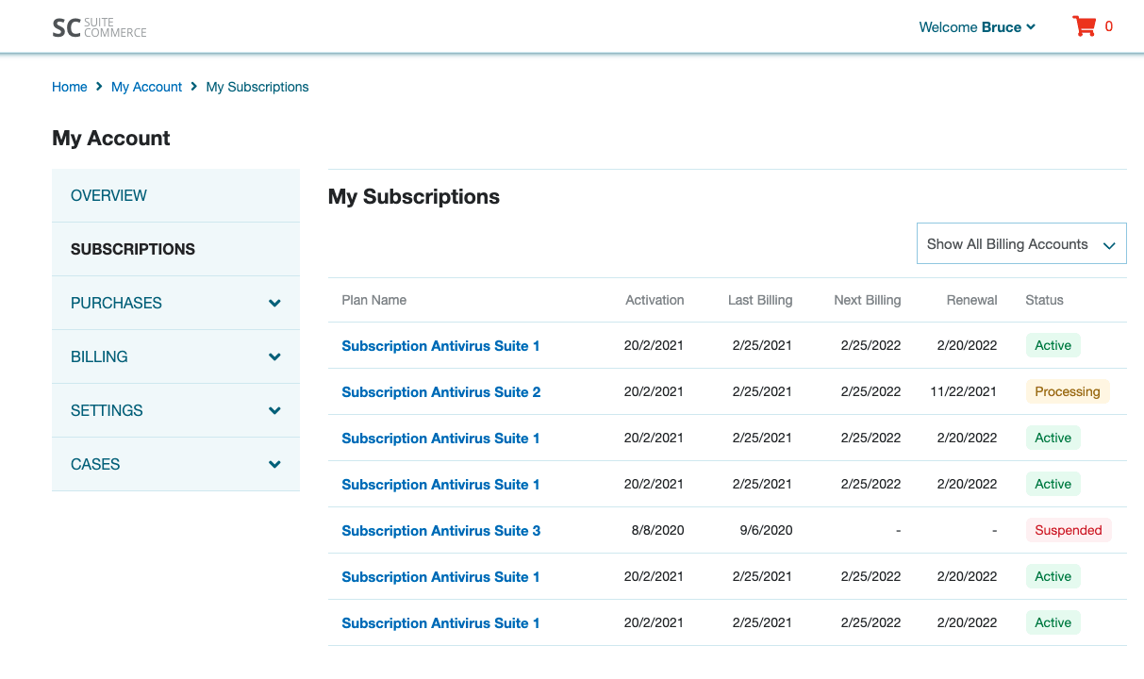Click the Processing status badge
The height and width of the screenshot is (679, 1144).
1068,391
